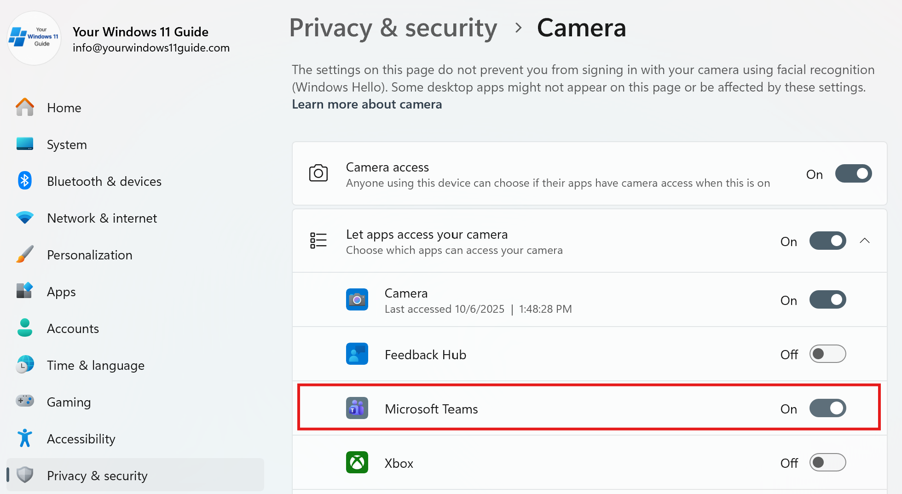Click the Xbox app icon
The image size is (902, 494).
point(357,462)
